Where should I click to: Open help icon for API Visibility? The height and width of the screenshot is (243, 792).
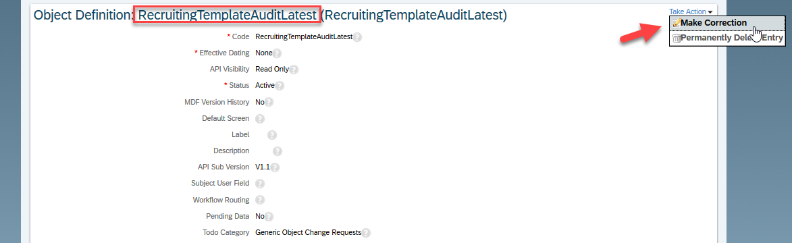tap(294, 70)
